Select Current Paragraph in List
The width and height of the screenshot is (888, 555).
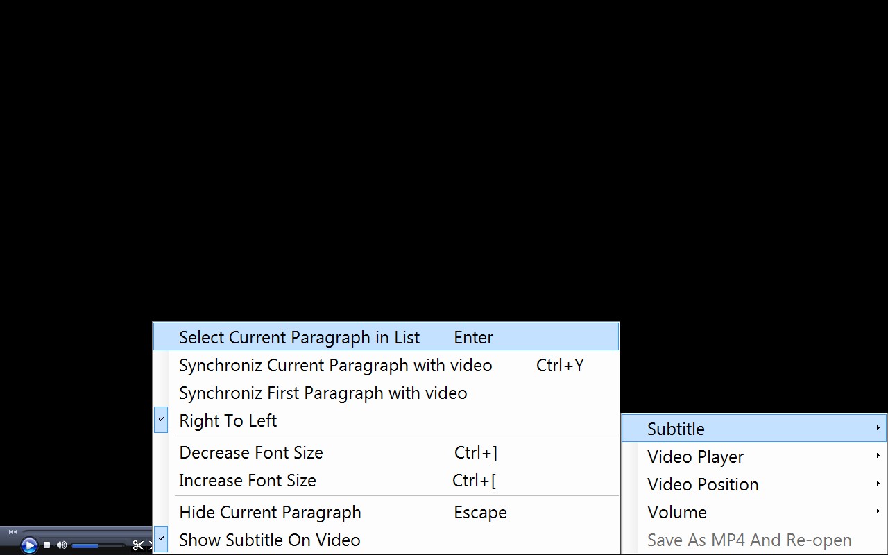(300, 337)
